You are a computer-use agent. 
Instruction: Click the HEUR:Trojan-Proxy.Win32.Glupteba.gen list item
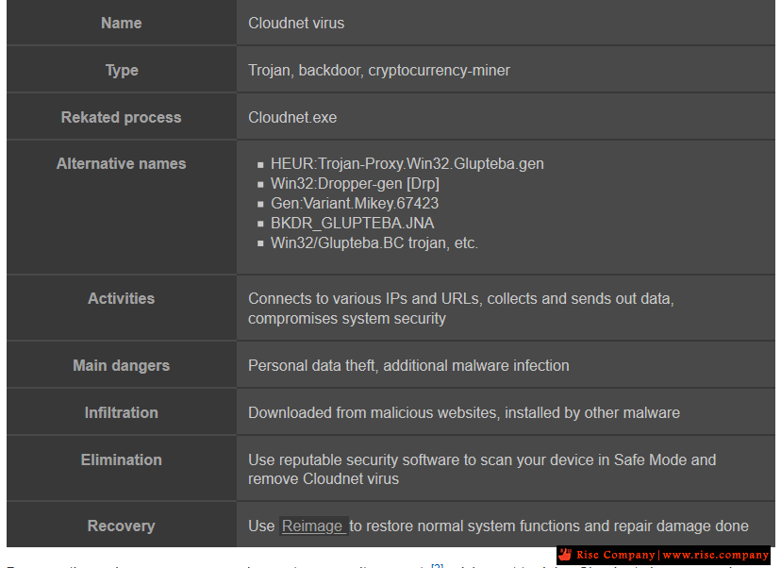click(x=407, y=163)
